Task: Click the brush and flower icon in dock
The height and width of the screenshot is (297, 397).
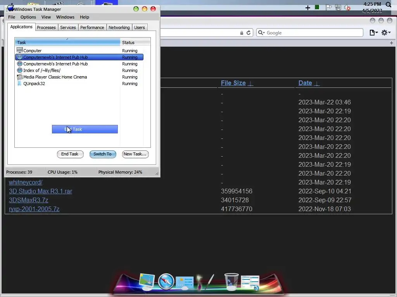Action: 205,282
